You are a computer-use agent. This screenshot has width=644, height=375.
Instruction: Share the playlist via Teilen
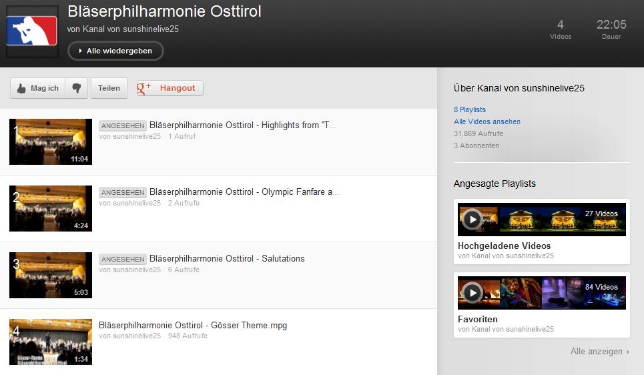(x=109, y=88)
